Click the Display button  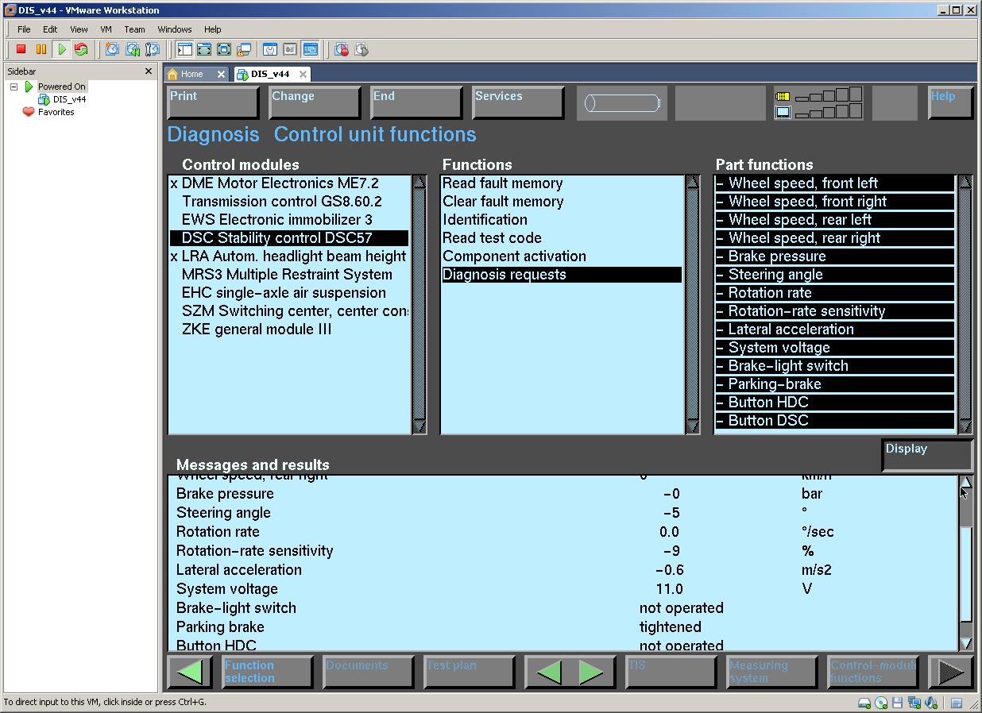pos(927,455)
